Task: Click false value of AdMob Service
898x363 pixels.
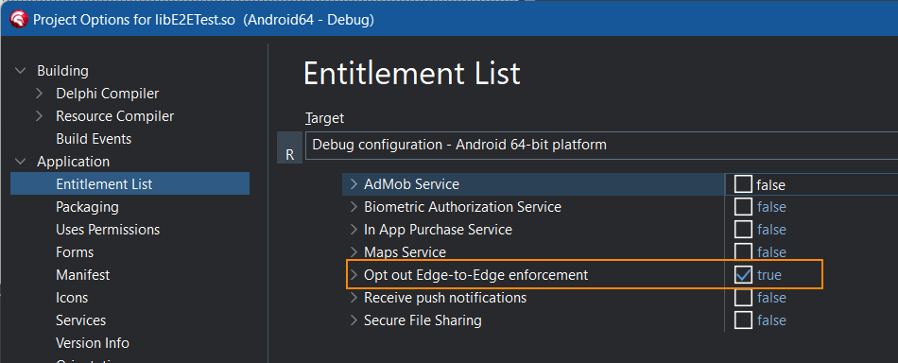Action: (770, 185)
